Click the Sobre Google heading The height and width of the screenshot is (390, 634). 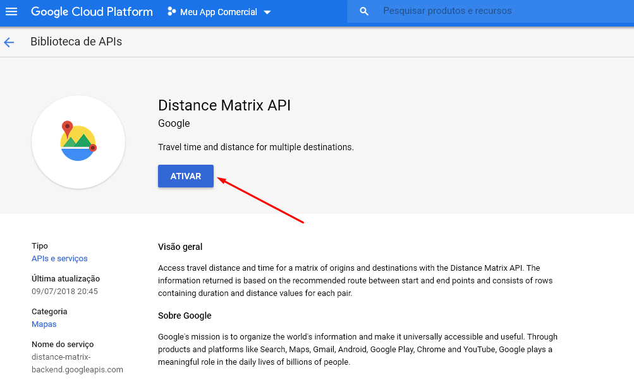[185, 316]
